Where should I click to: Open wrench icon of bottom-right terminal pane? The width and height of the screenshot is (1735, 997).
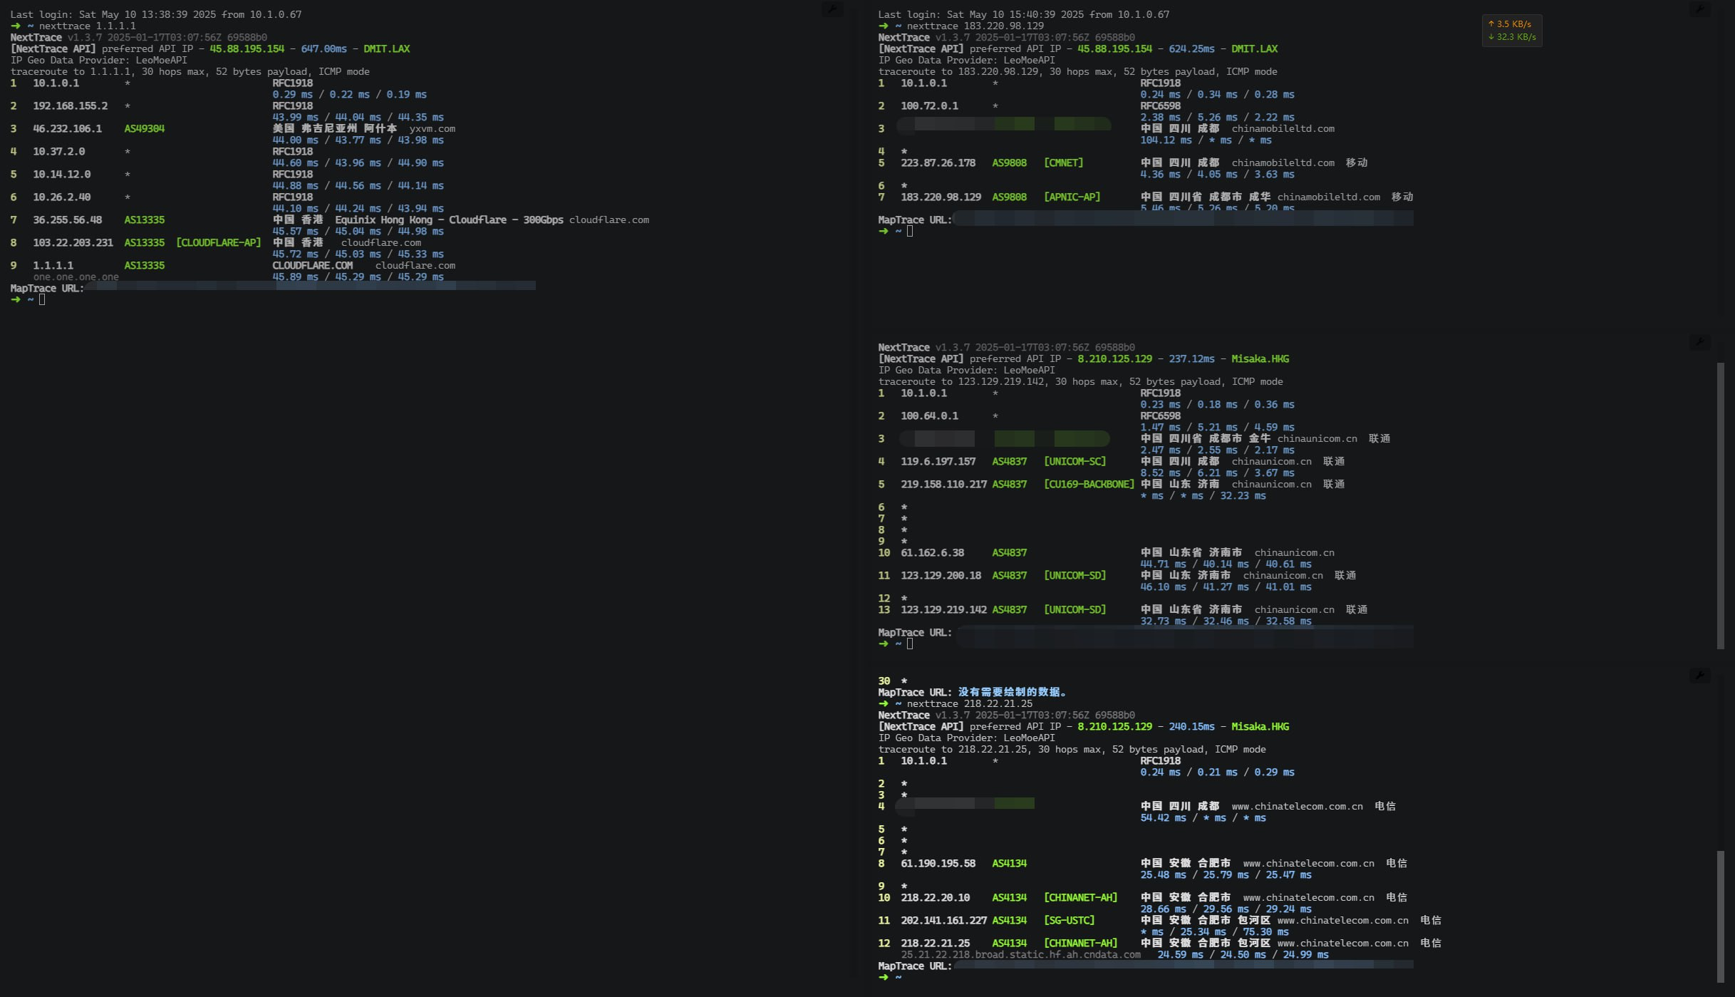[1699, 675]
